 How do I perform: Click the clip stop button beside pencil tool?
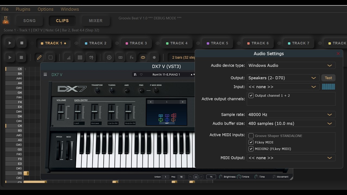click(x=21, y=57)
